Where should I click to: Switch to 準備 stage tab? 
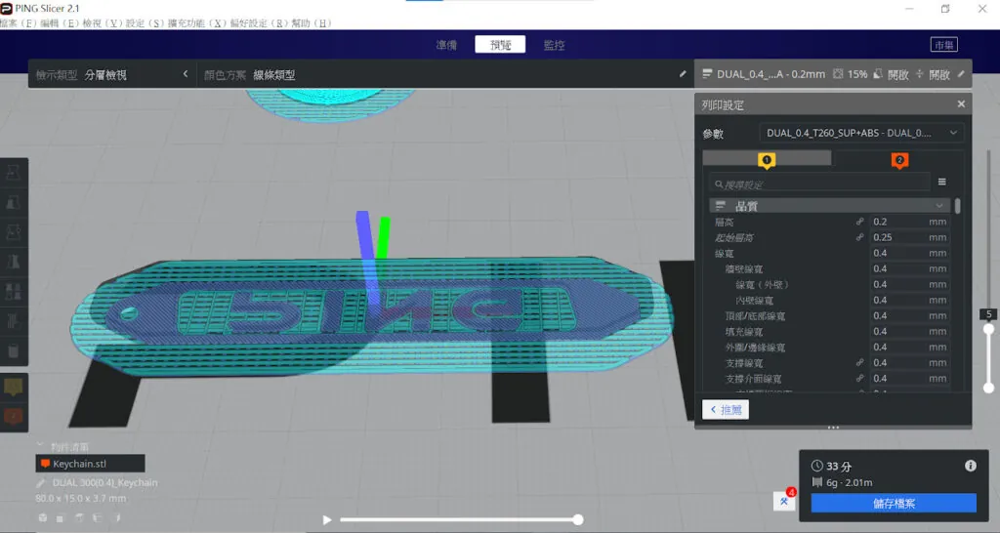coord(446,45)
